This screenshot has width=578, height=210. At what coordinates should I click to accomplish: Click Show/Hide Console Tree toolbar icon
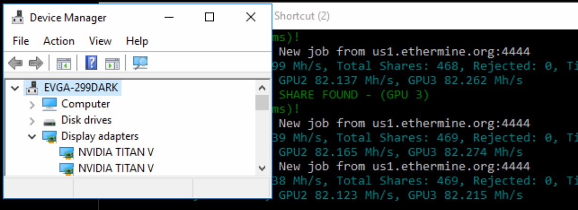(x=63, y=63)
